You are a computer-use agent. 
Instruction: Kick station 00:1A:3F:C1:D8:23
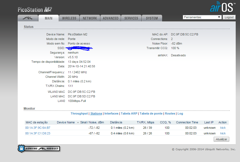pos(223,133)
